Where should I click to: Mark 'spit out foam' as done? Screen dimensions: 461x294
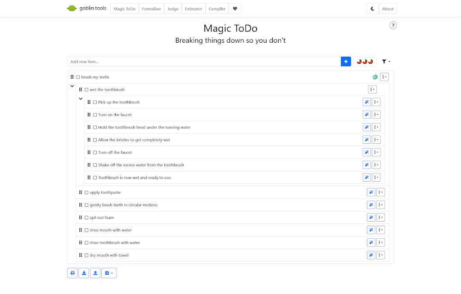pos(86,218)
